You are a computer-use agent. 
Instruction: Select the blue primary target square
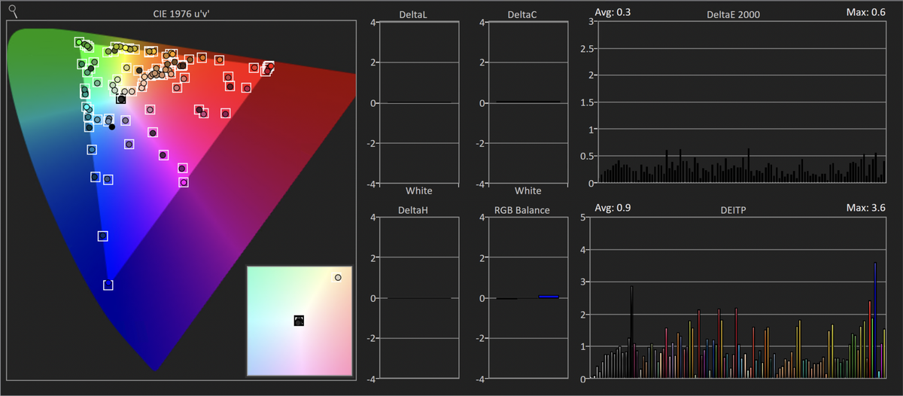click(x=108, y=285)
